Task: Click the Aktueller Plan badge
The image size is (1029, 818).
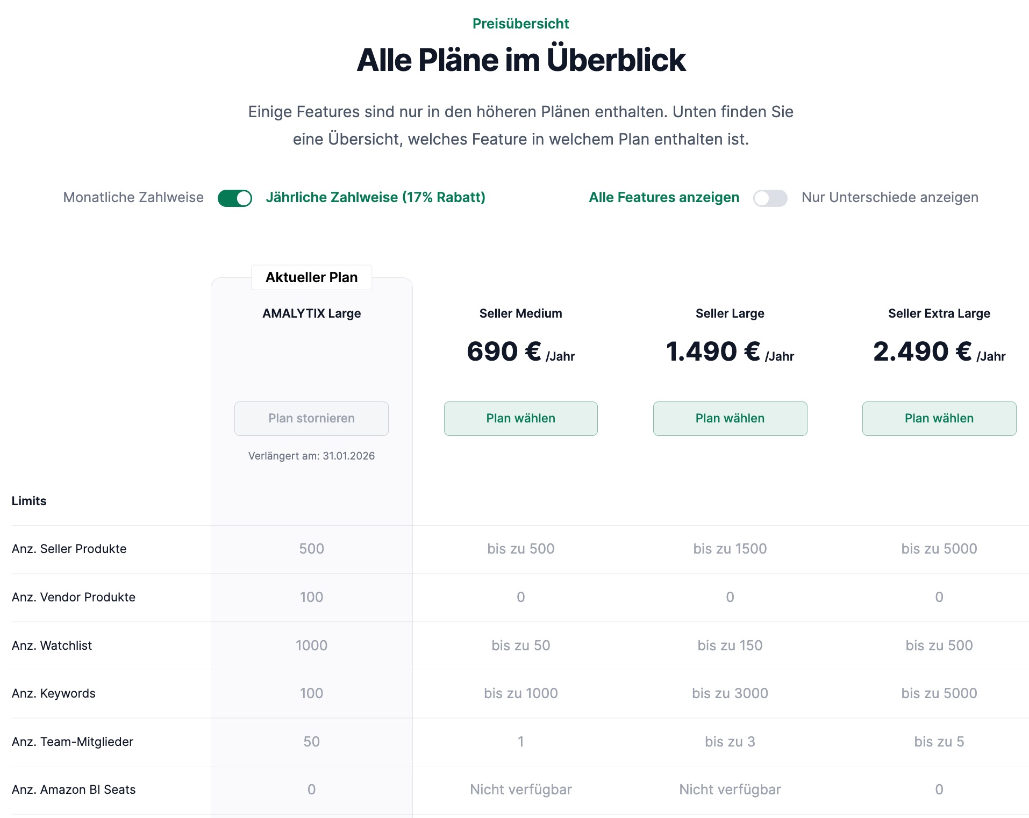Action: pos(311,277)
